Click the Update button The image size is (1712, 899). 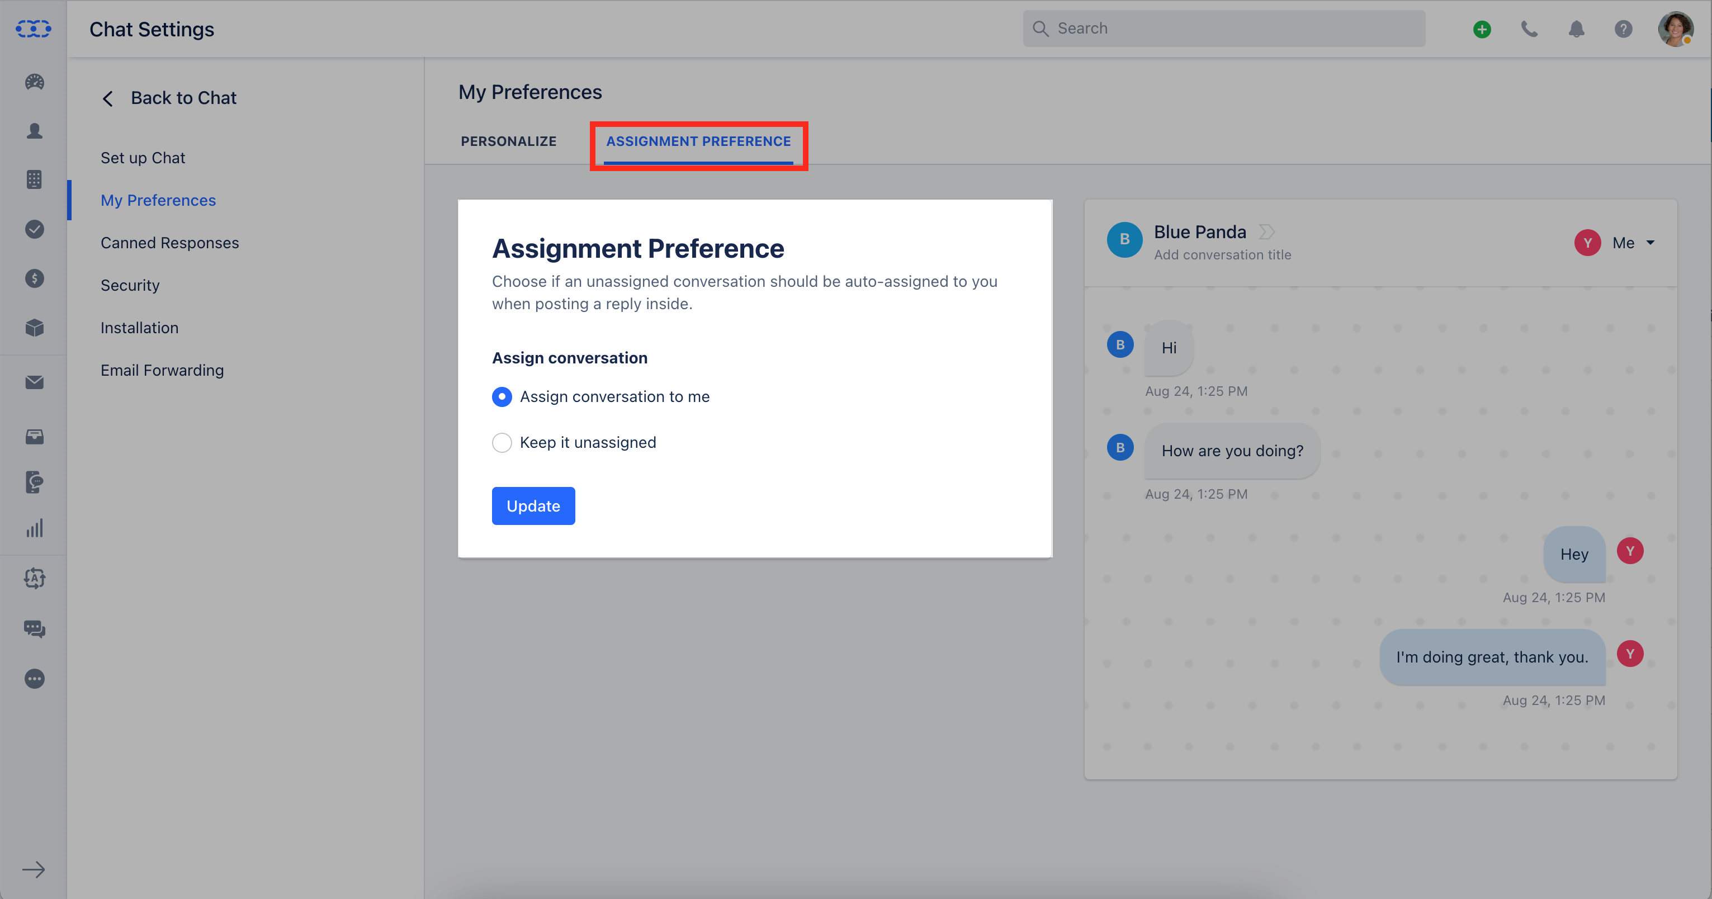(x=533, y=507)
